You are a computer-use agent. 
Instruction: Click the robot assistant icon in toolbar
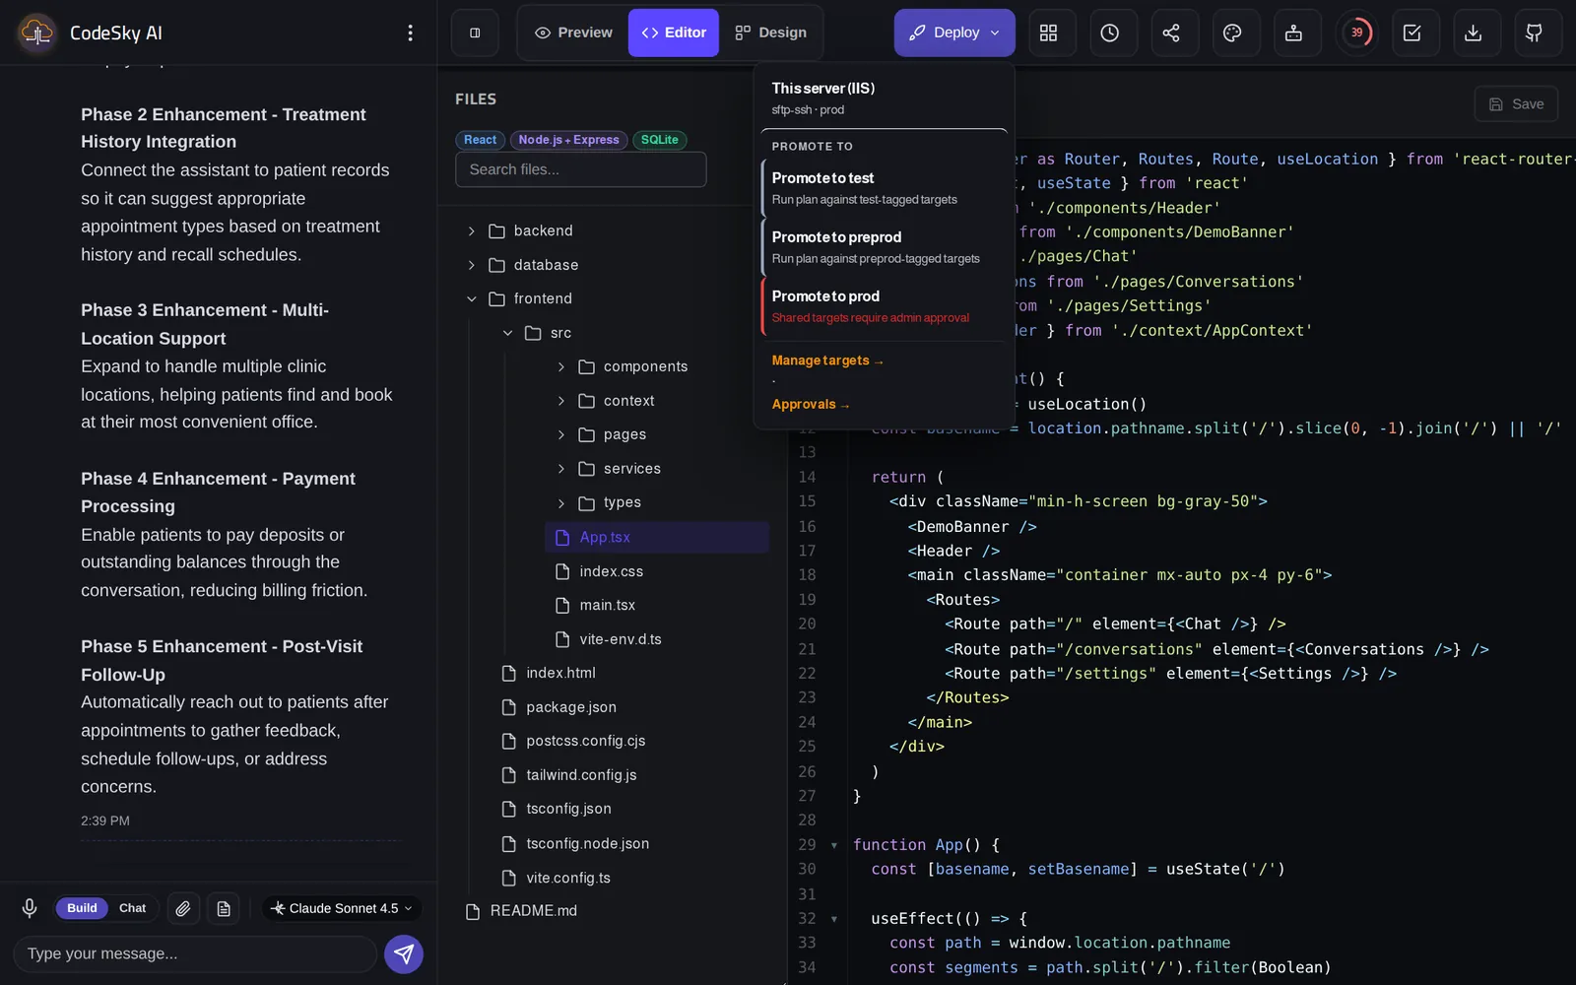[x=1293, y=33]
